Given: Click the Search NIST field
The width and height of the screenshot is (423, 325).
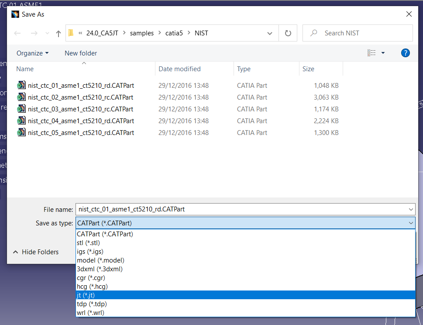Looking at the screenshot, I should pos(358,33).
